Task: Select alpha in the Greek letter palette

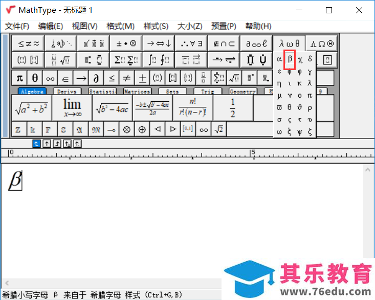Action: (279, 59)
